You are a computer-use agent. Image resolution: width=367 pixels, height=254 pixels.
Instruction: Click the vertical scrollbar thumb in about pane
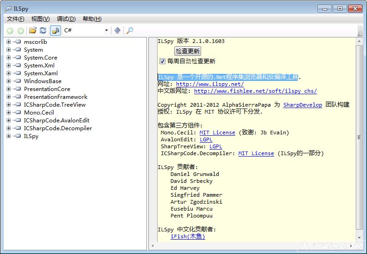359,137
